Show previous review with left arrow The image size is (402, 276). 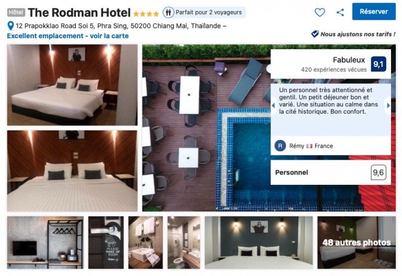273,105
